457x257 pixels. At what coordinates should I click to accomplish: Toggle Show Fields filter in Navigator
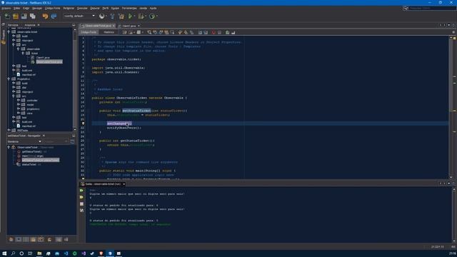19,240
